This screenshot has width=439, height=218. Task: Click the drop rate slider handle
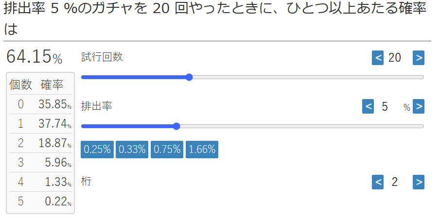[176, 126]
